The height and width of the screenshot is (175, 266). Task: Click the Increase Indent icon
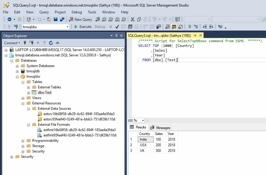pos(211,27)
